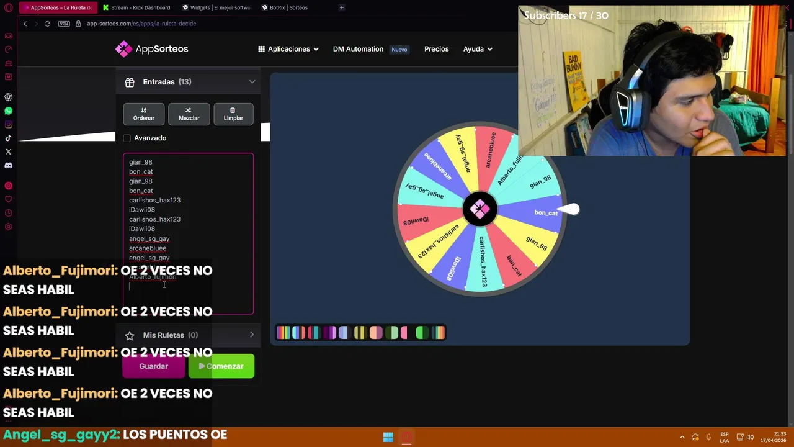Open Instagram in the Opera sidebar
This screenshot has width=794, height=447.
click(x=8, y=124)
